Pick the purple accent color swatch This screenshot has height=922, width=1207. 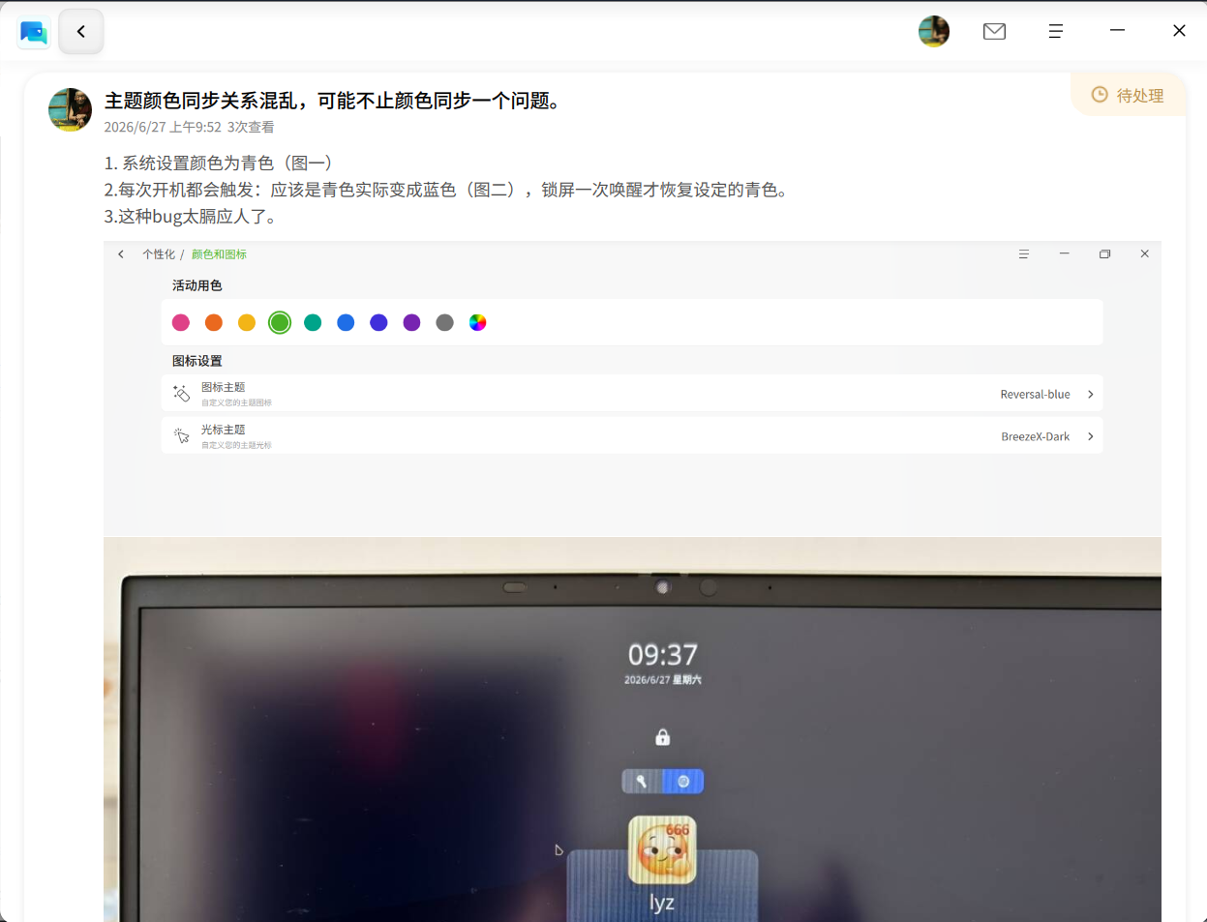pyautogui.click(x=411, y=323)
